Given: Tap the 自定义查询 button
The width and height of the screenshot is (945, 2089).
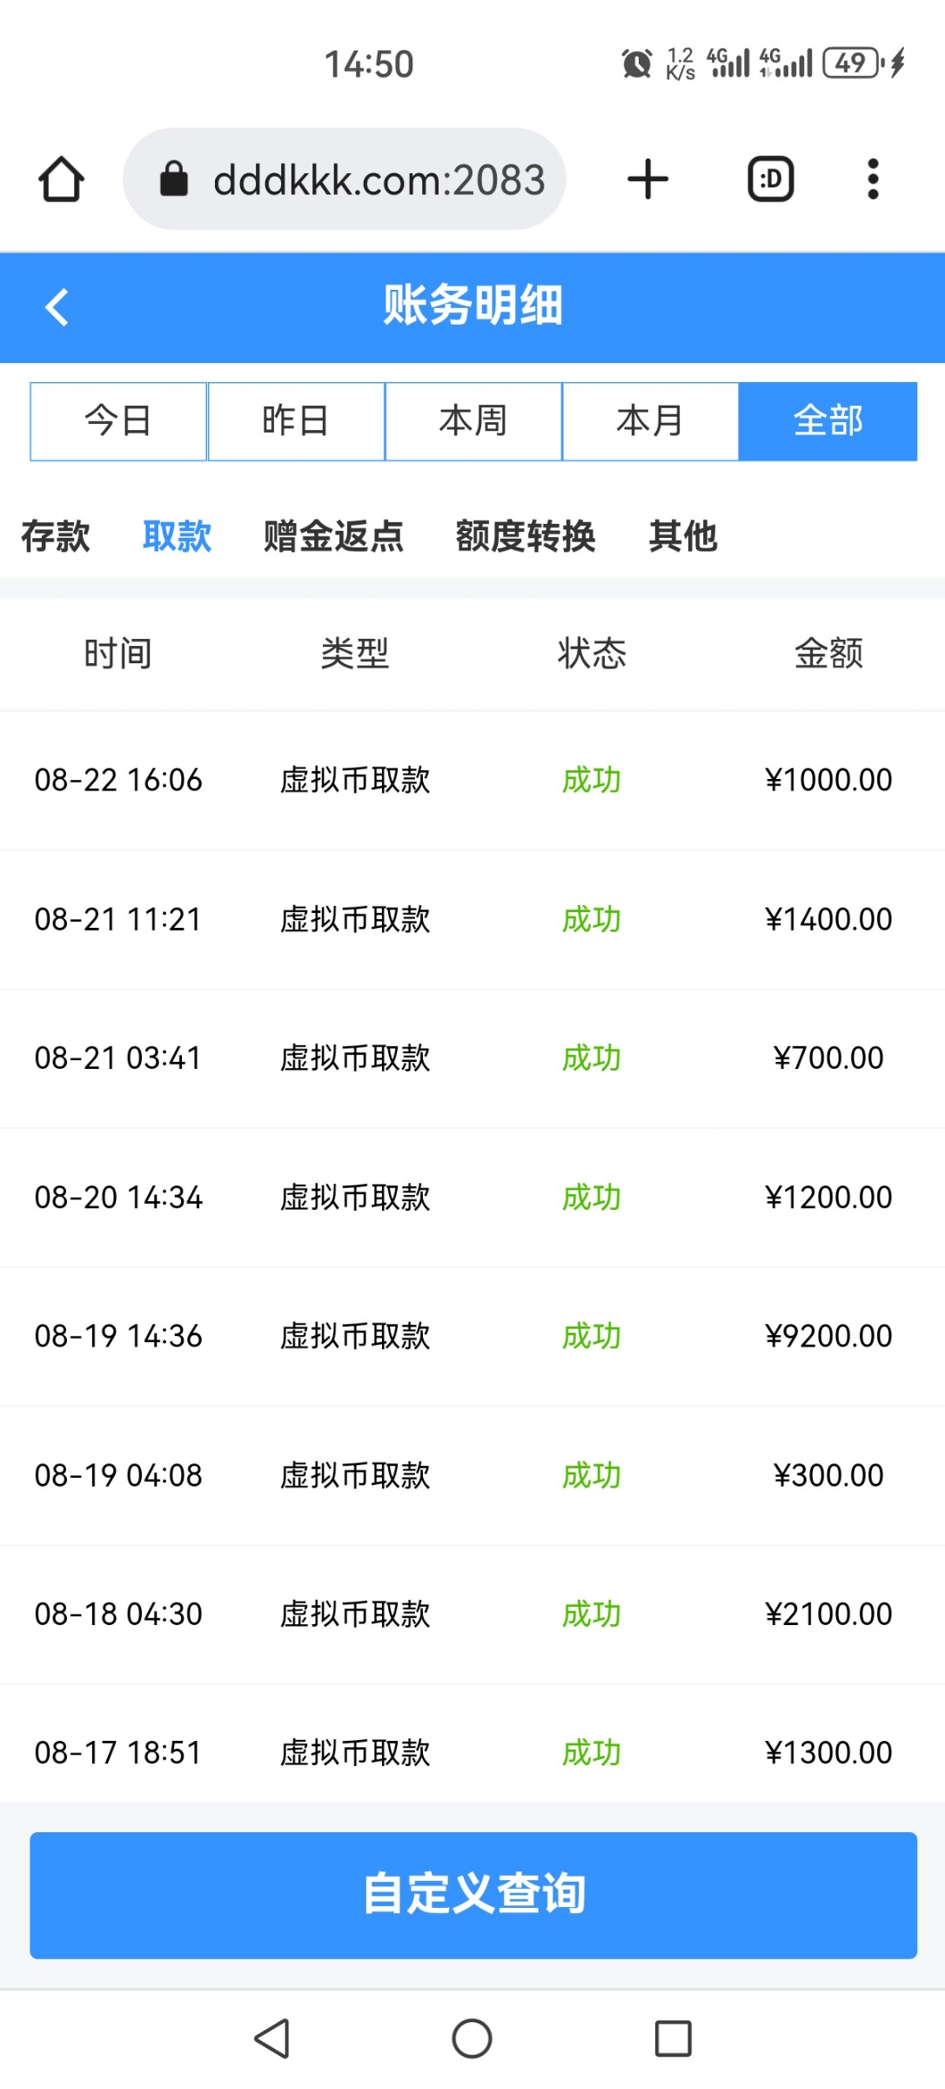Looking at the screenshot, I should 473,1895.
